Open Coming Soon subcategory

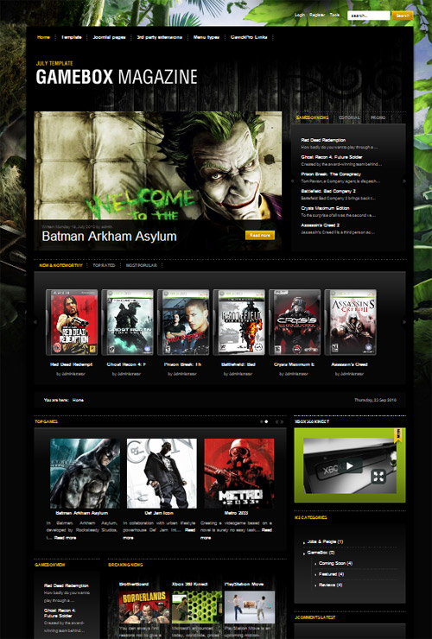(x=335, y=563)
